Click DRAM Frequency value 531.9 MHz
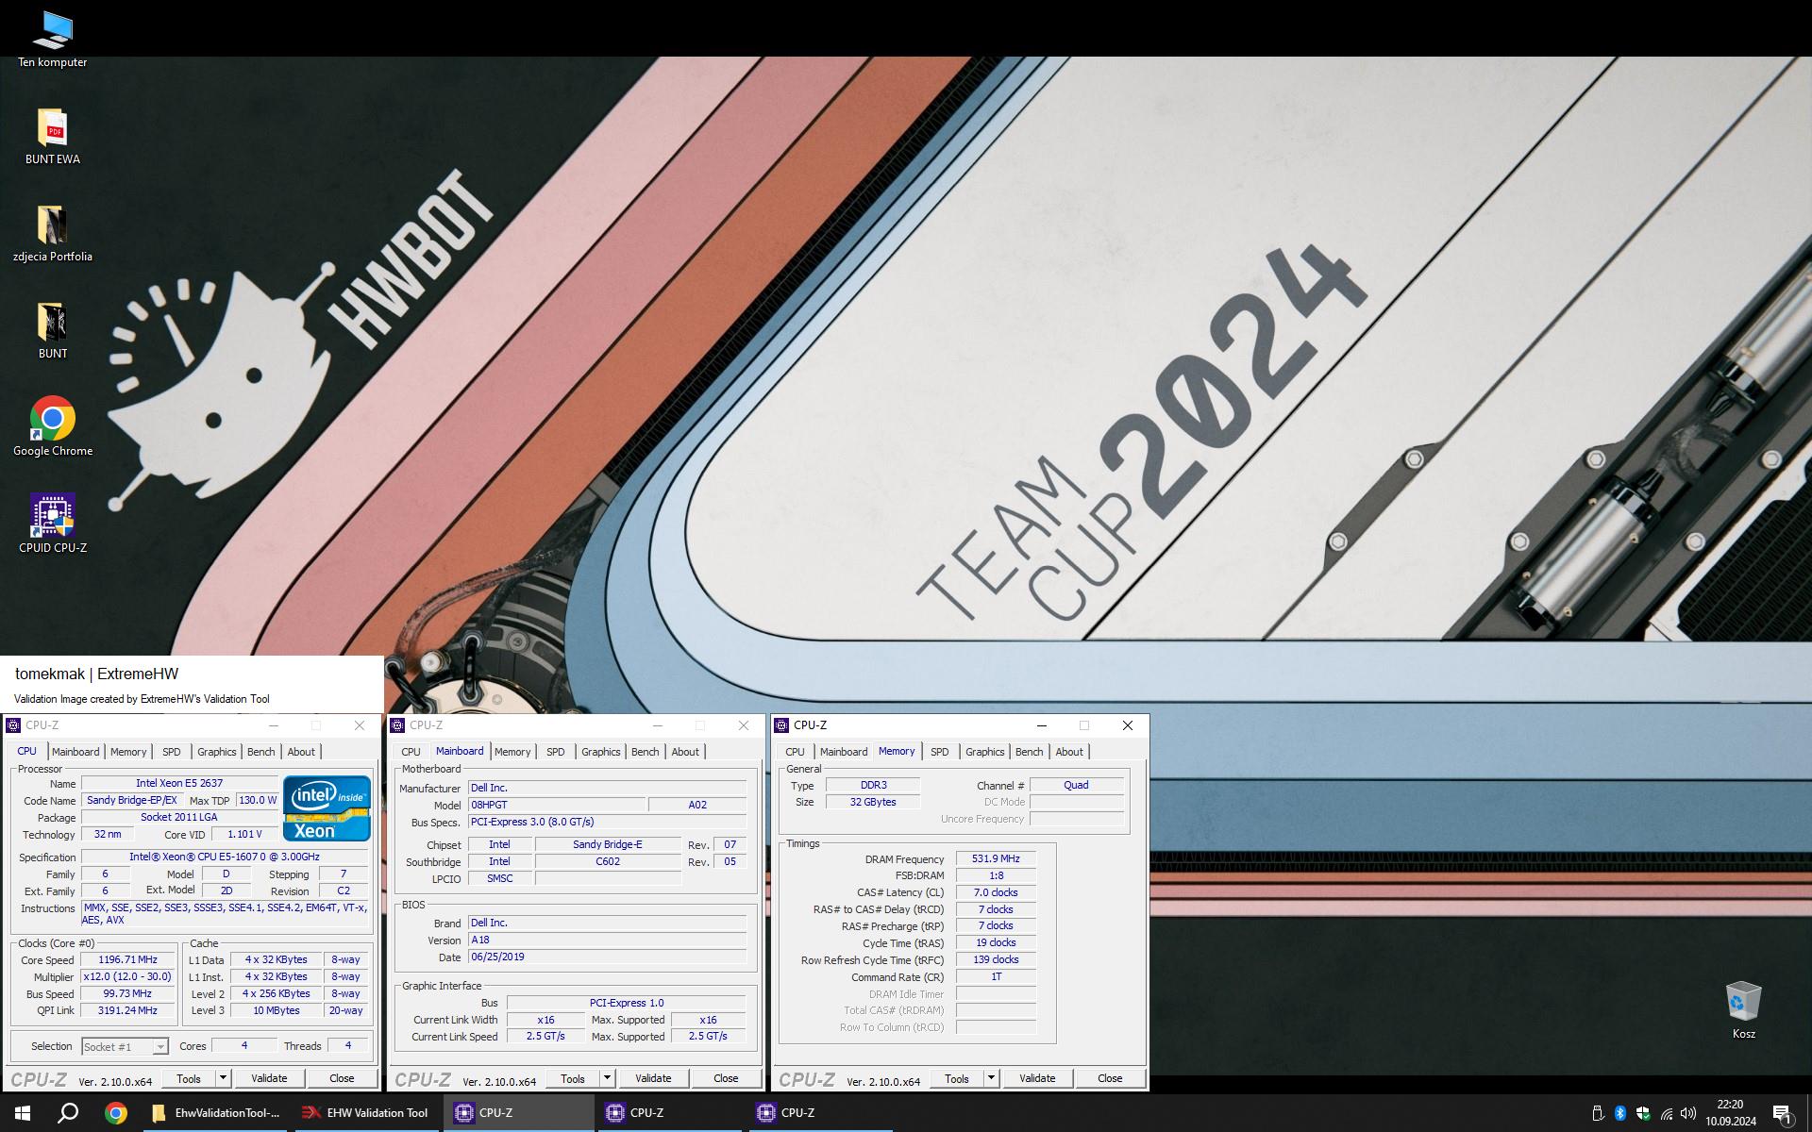This screenshot has width=1812, height=1132. pyautogui.click(x=996, y=858)
